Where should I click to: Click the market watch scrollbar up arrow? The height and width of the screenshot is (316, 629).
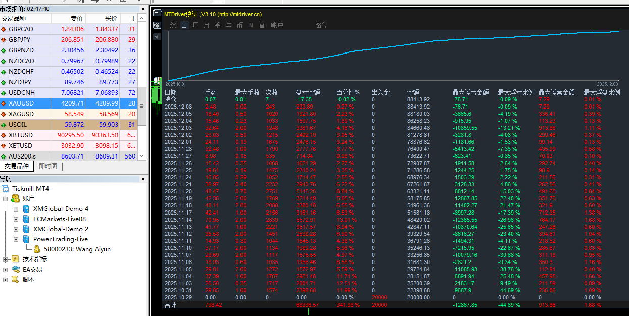coord(141,18)
